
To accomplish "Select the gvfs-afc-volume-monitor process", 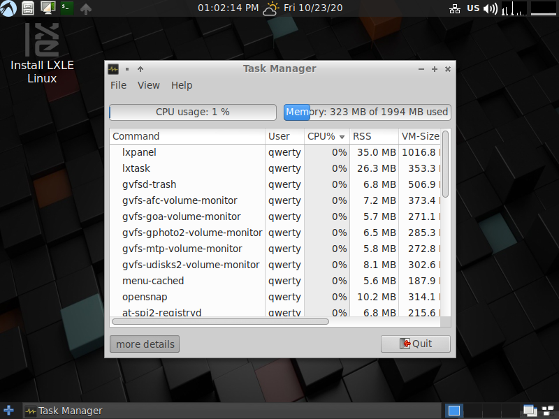I will click(x=275, y=200).
